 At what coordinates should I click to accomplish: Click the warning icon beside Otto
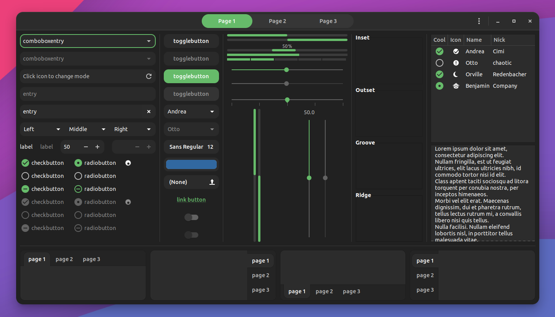tap(456, 62)
